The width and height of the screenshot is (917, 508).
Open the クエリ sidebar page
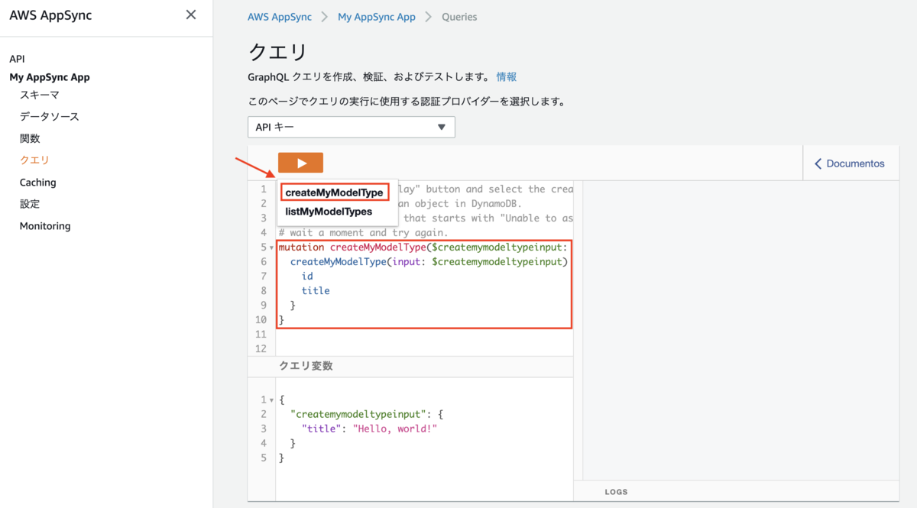[x=34, y=160]
